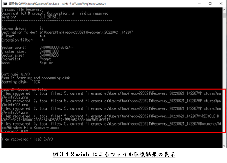
Task: Click the figure caption 図3.4-2 below window
Action: click(114, 154)
